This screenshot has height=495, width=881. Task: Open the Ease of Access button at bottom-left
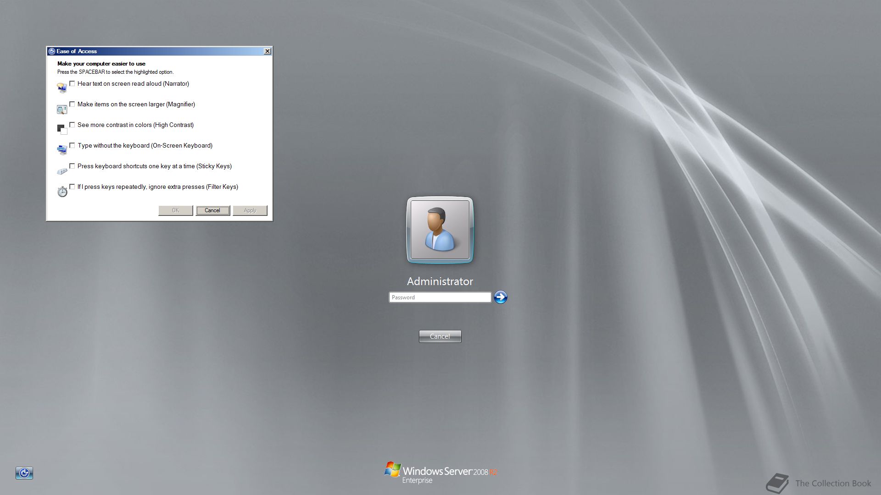tap(24, 473)
